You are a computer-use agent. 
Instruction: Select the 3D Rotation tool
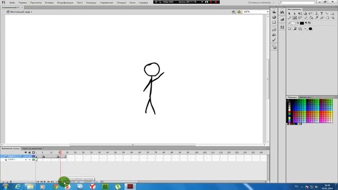[305, 14]
